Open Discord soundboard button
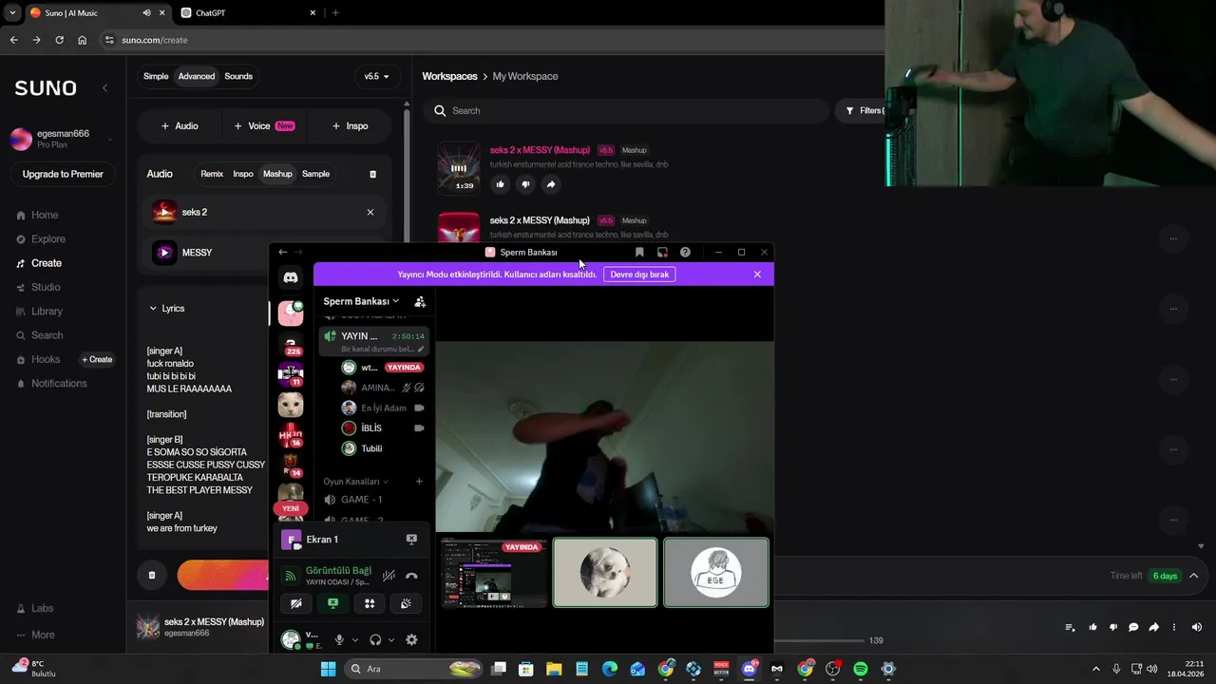1216x684 pixels. click(x=406, y=603)
